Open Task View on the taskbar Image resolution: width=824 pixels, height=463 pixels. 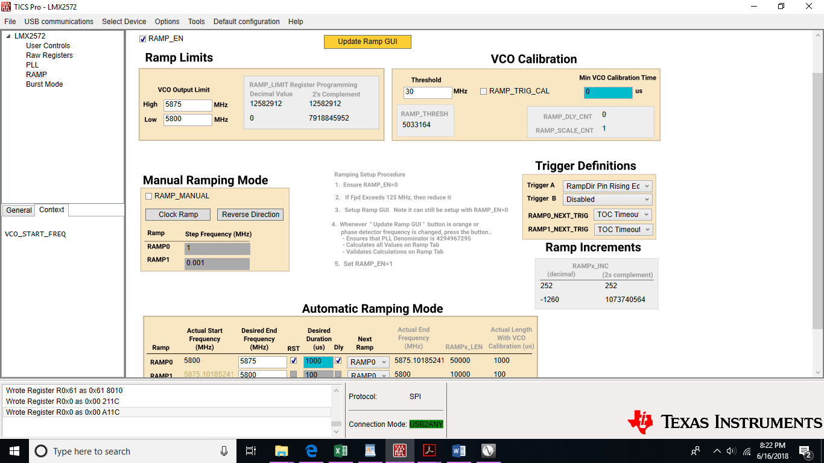(251, 451)
